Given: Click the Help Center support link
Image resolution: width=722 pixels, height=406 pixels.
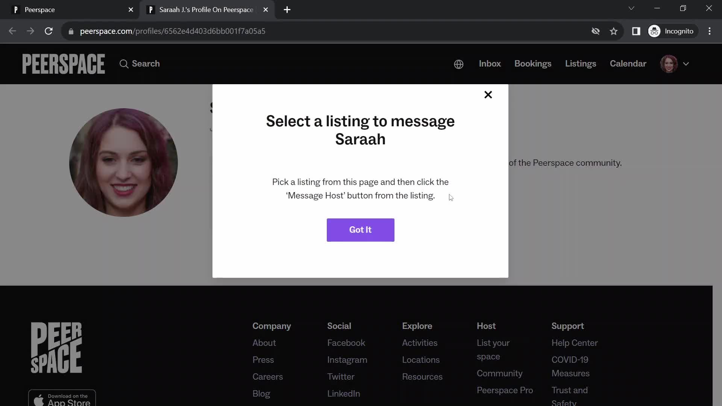Looking at the screenshot, I should tap(575, 342).
